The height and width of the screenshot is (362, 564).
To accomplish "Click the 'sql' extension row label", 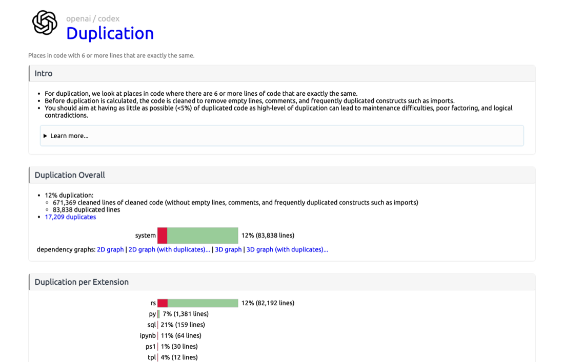I will point(151,325).
